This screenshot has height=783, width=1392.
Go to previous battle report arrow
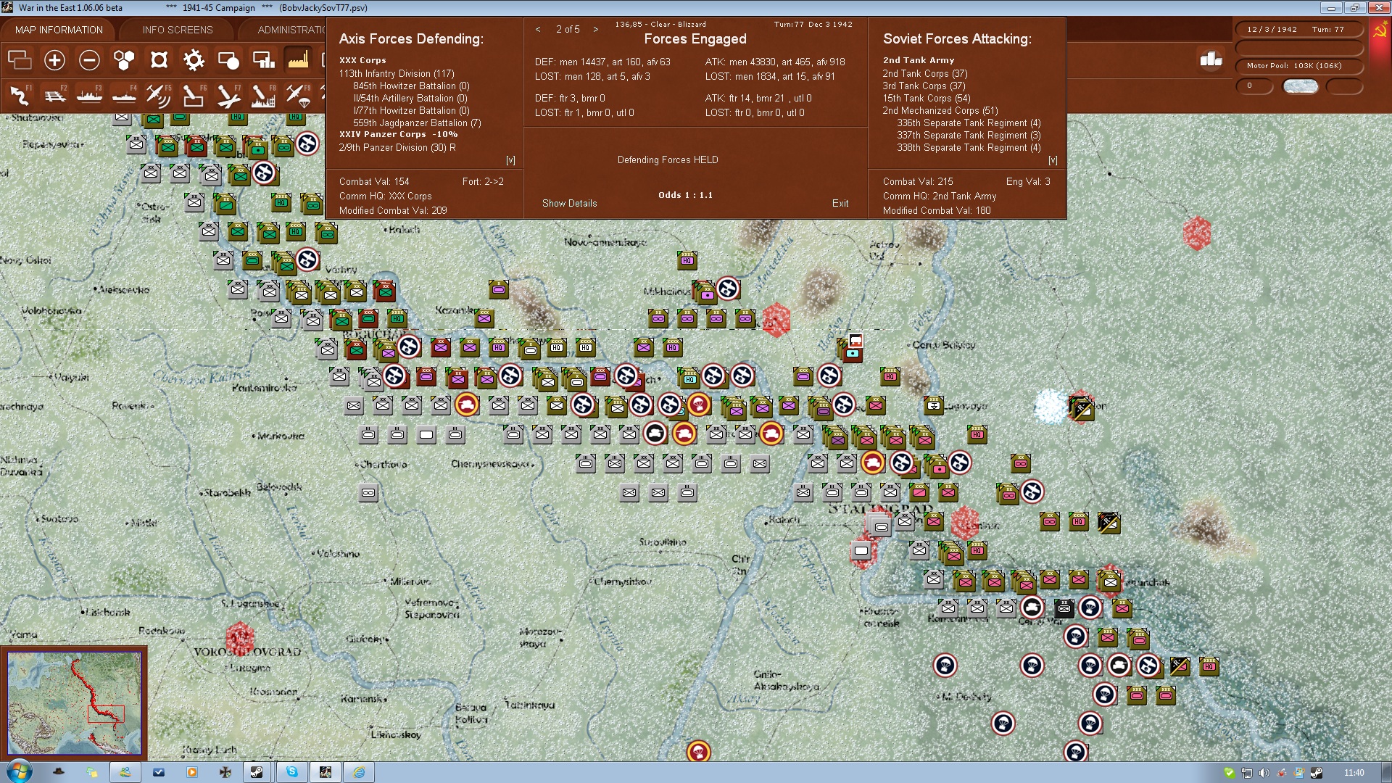click(x=538, y=30)
